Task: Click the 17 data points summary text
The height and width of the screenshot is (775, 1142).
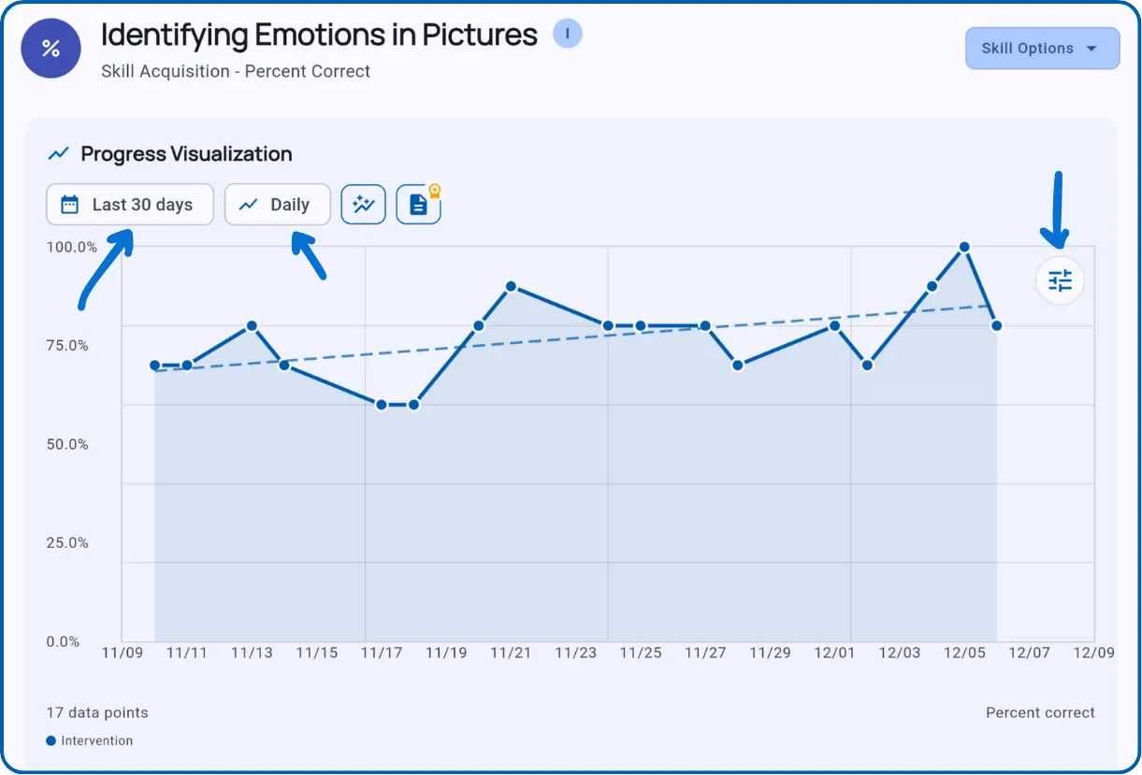Action: [x=96, y=712]
